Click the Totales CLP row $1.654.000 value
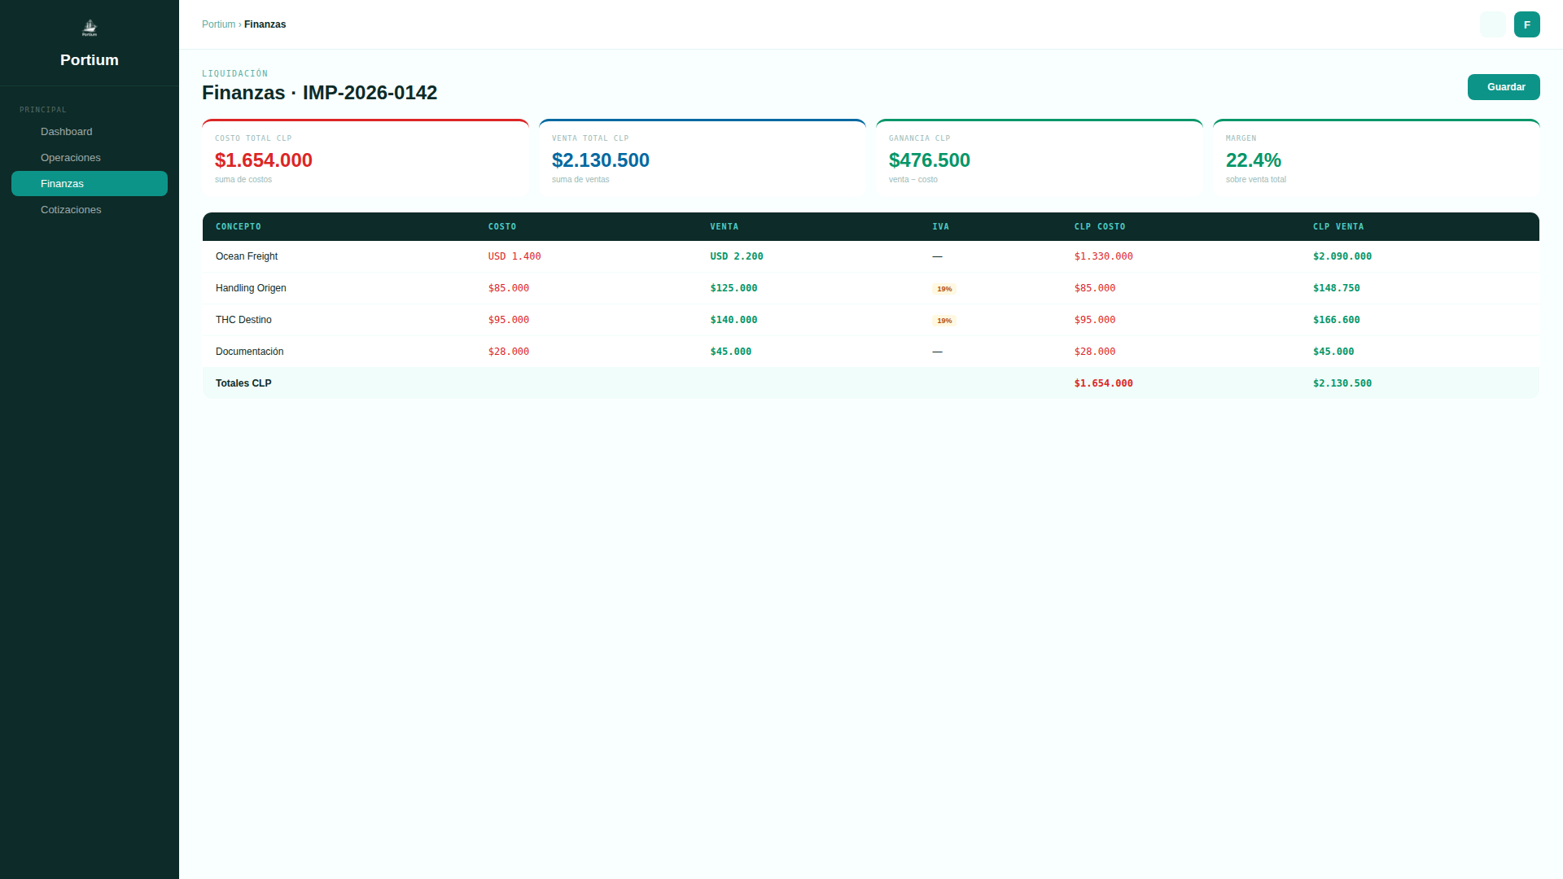This screenshot has height=879, width=1563. 1104,383
